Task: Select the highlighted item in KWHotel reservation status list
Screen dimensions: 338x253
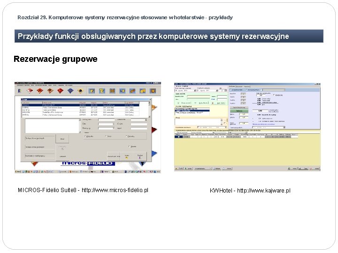Action: (x=192, y=111)
